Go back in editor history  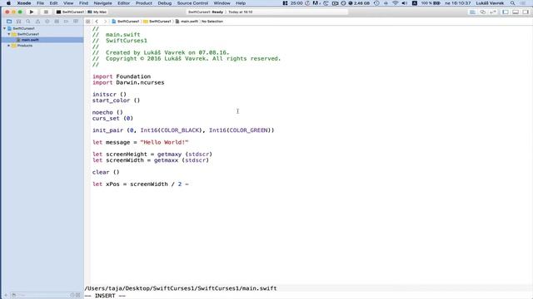[x=97, y=22]
